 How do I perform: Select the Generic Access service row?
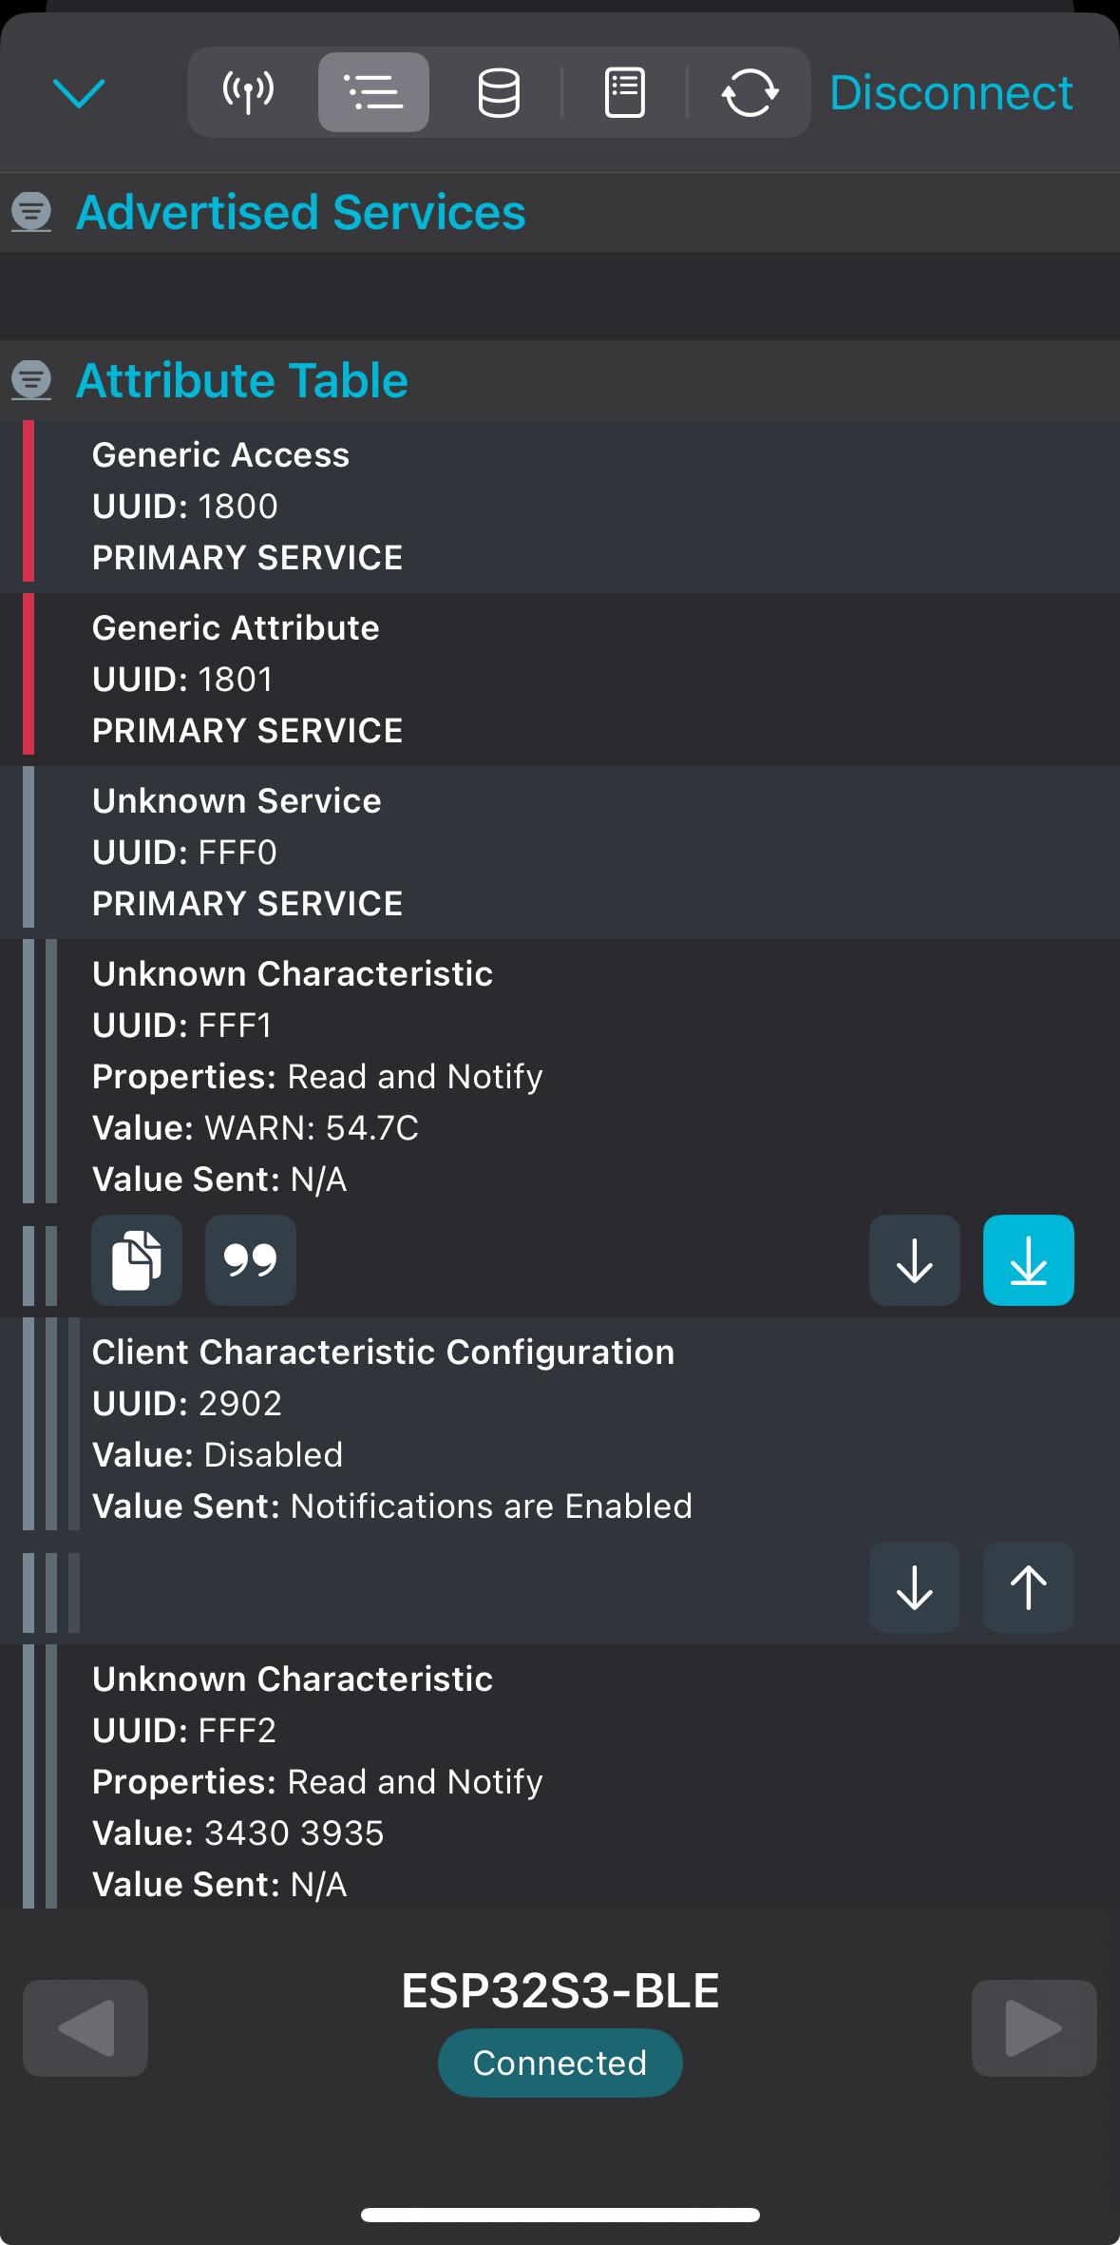point(560,507)
